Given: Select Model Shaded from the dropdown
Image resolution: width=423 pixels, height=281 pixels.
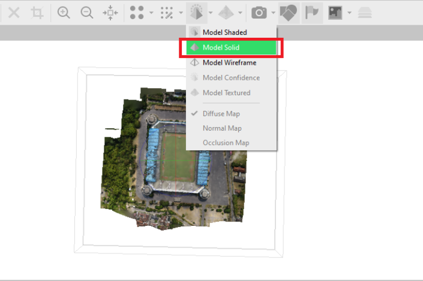Looking at the screenshot, I should point(224,32).
